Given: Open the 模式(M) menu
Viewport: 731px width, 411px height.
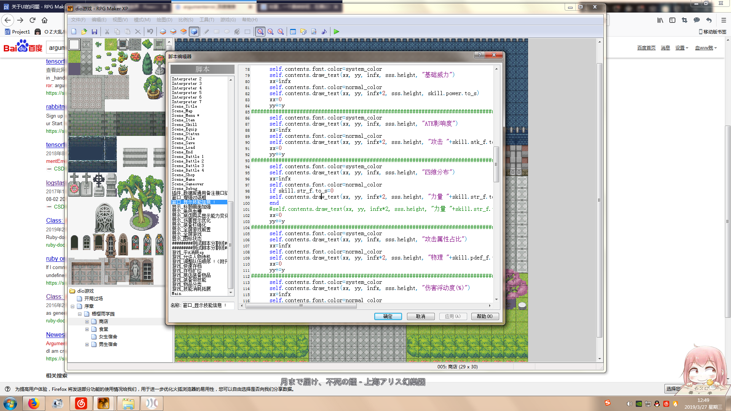Looking at the screenshot, I should (142, 20).
